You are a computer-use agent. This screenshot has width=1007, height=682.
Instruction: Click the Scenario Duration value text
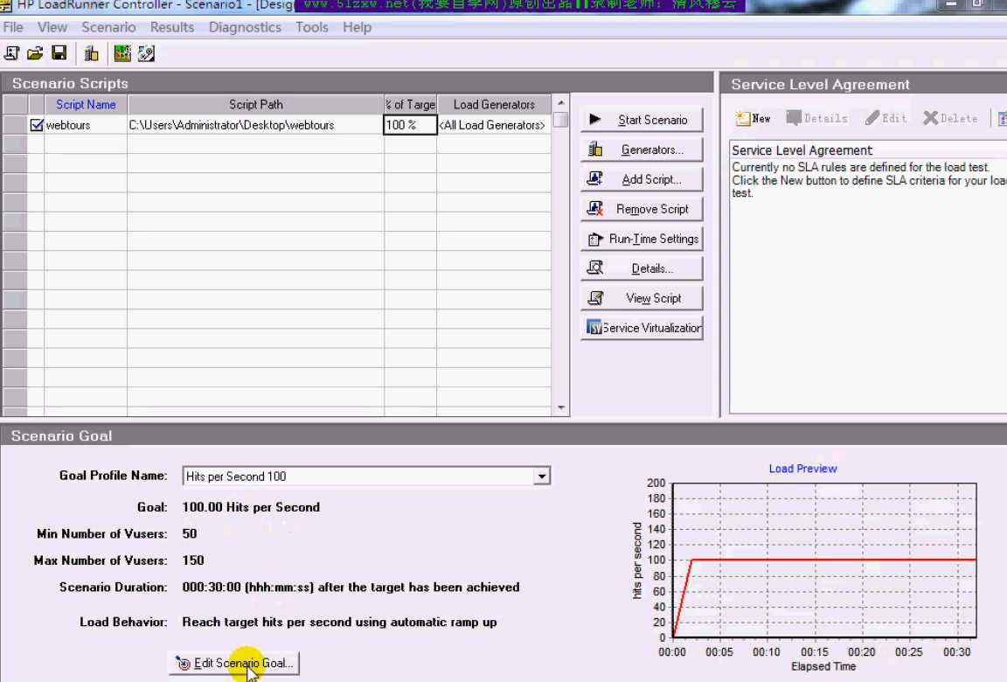pyautogui.click(x=351, y=587)
